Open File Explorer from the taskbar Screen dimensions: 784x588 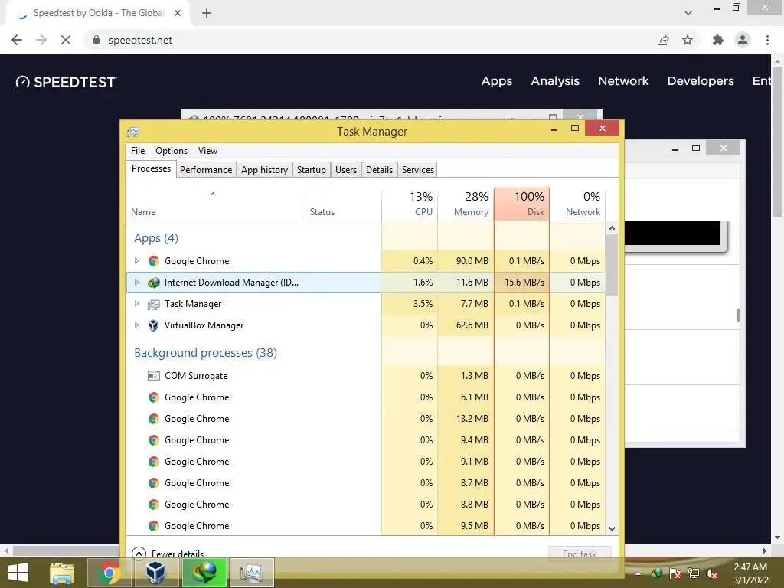tap(62, 573)
